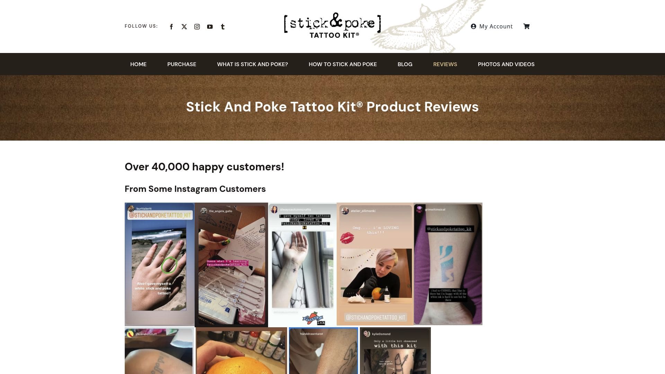Go to the Home menu item
Image resolution: width=665 pixels, height=374 pixels.
pos(138,64)
